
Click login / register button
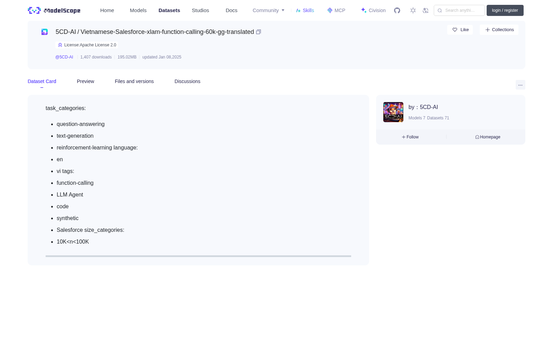[505, 10]
